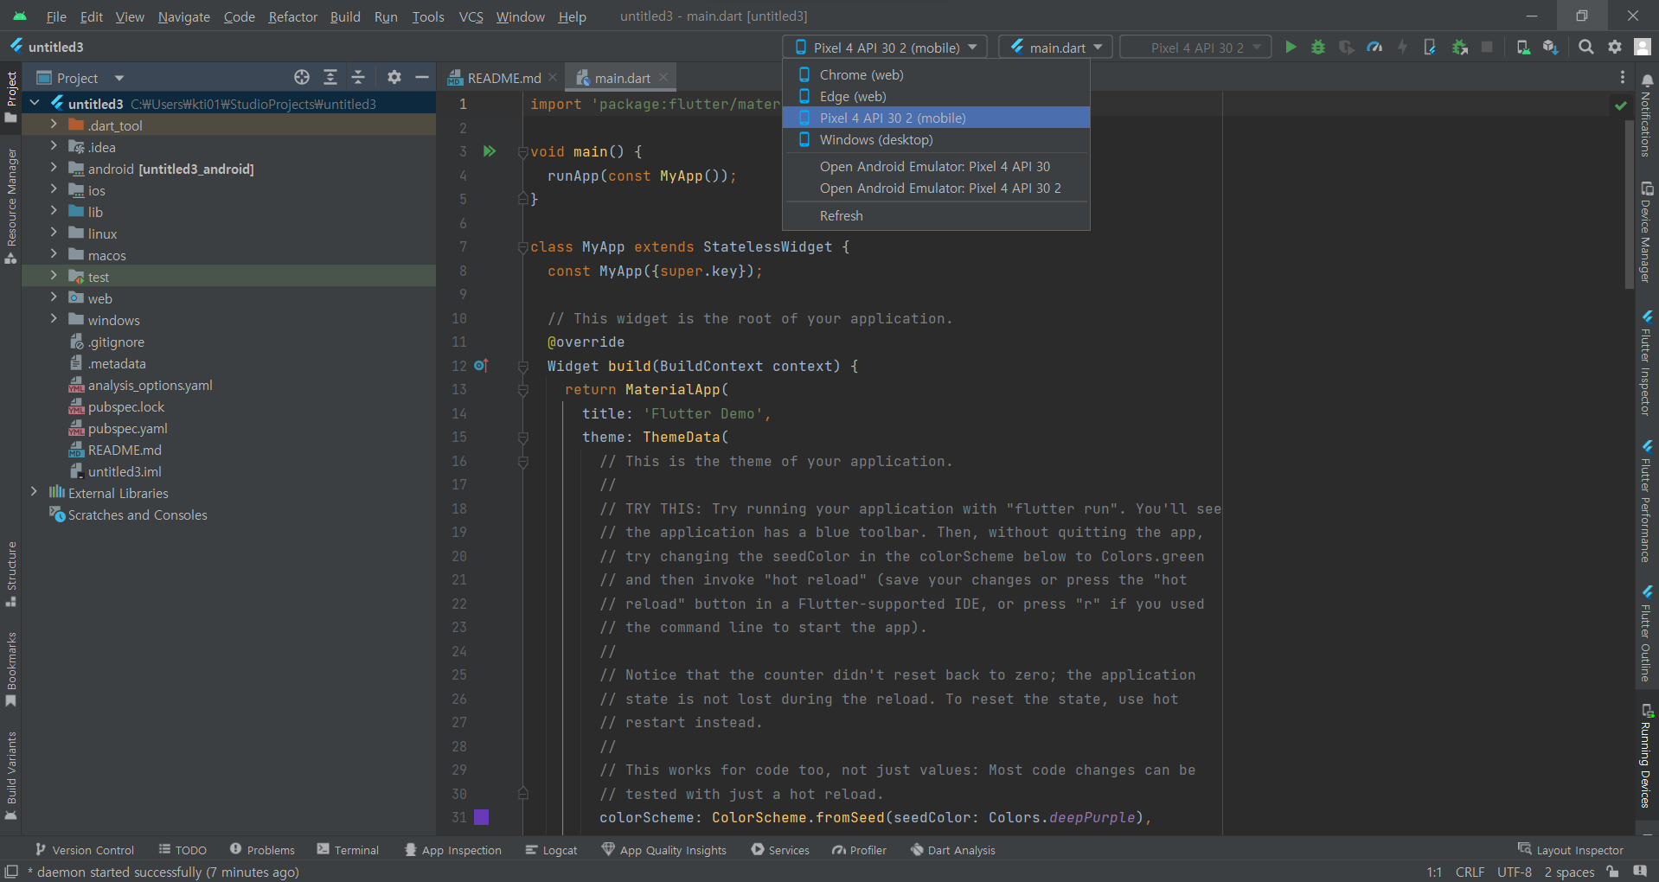
Task: Open the Layout Inspector
Action: tap(1571, 850)
